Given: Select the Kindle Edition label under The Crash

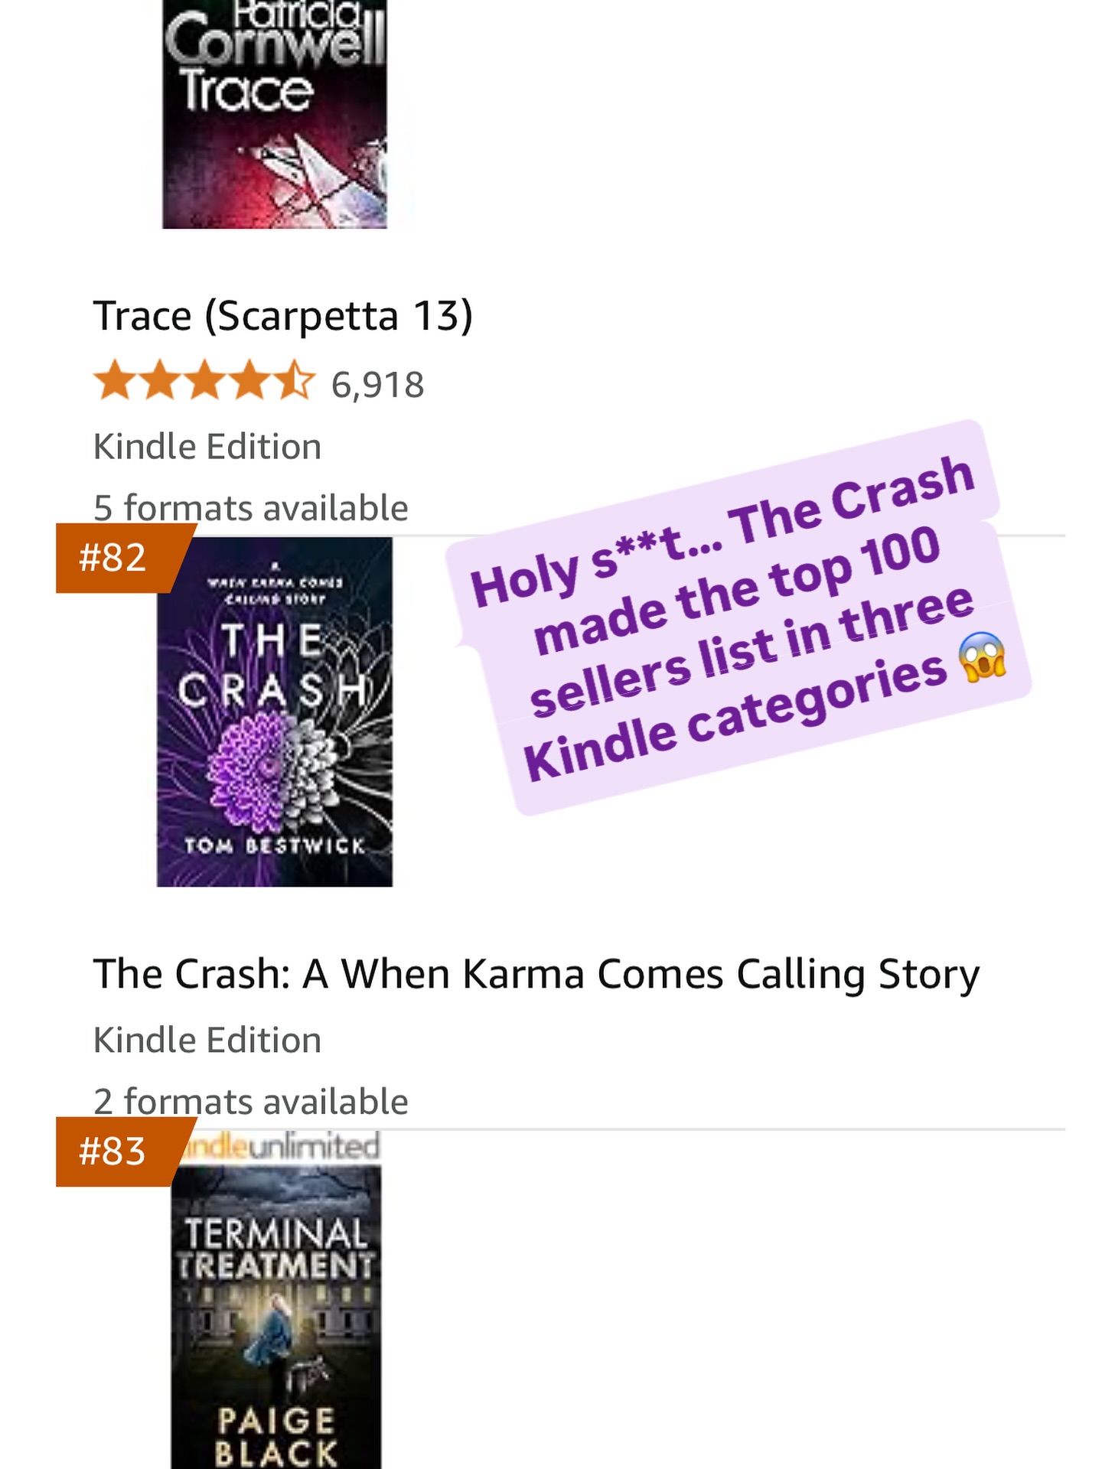Looking at the screenshot, I should tap(207, 1040).
